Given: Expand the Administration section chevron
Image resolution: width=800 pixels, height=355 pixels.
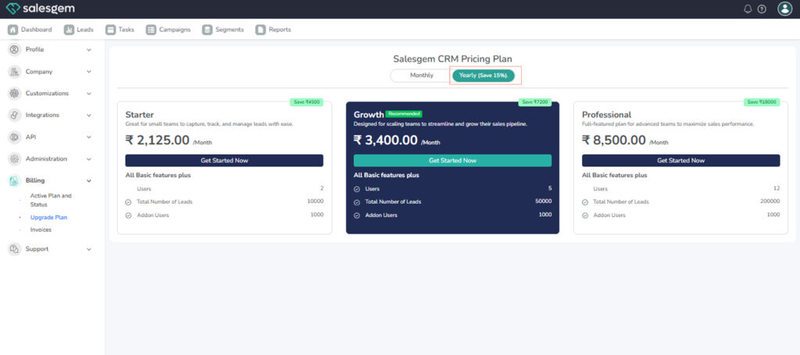Looking at the screenshot, I should coord(88,159).
